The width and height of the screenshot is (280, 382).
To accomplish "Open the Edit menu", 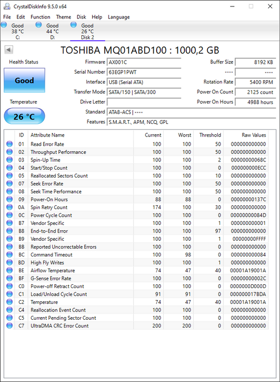I will [21, 17].
